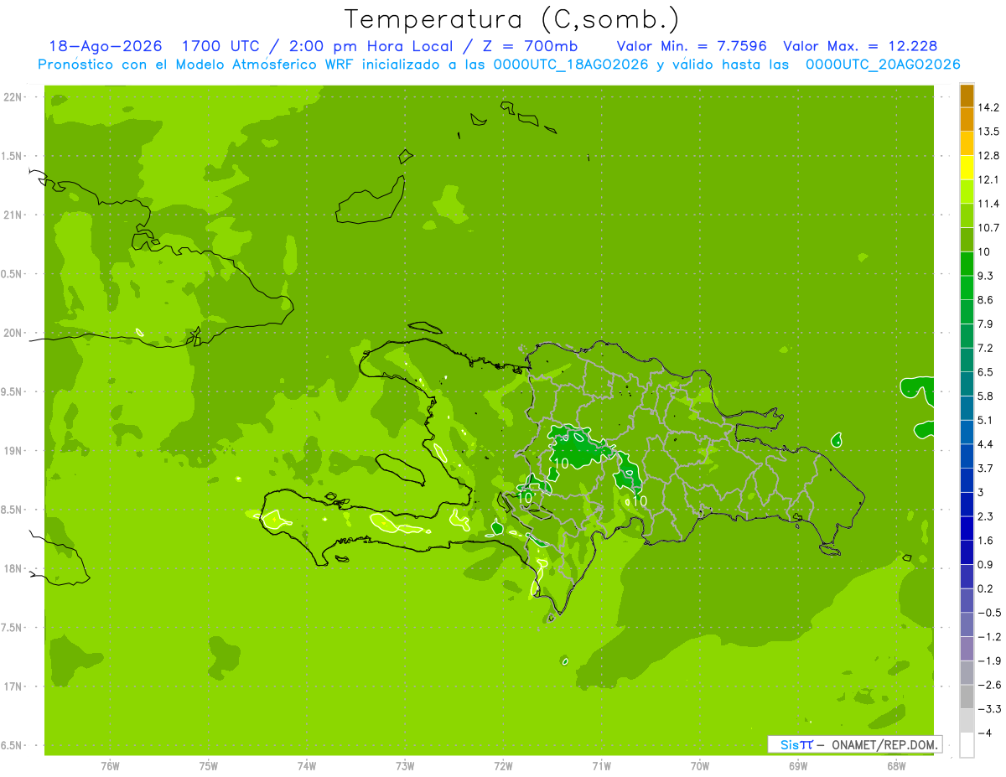Viewport: 1006px width, 777px height.
Task: Select the lime swatch between 11.4 and 12.1
Action: click(967, 192)
